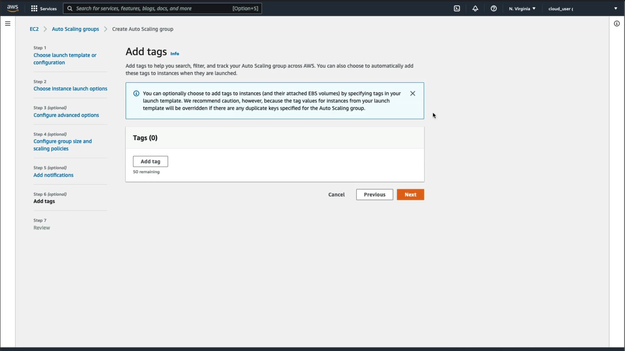The image size is (625, 351).
Task: Jump to Step 3 Configure advanced options
Action: (x=66, y=115)
